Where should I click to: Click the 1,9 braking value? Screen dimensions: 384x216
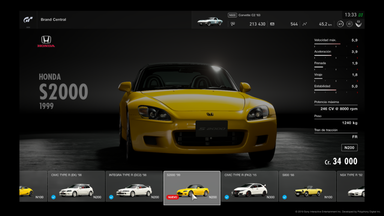click(355, 63)
